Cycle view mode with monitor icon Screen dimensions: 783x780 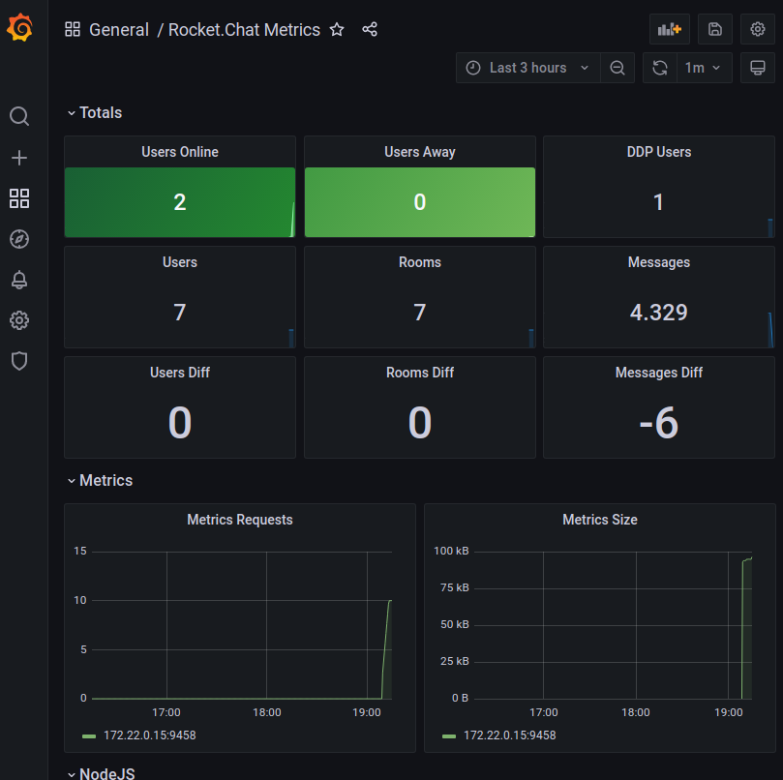click(758, 68)
